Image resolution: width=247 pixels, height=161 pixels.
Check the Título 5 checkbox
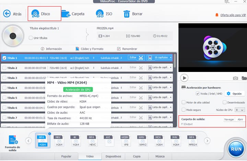pos(4,98)
